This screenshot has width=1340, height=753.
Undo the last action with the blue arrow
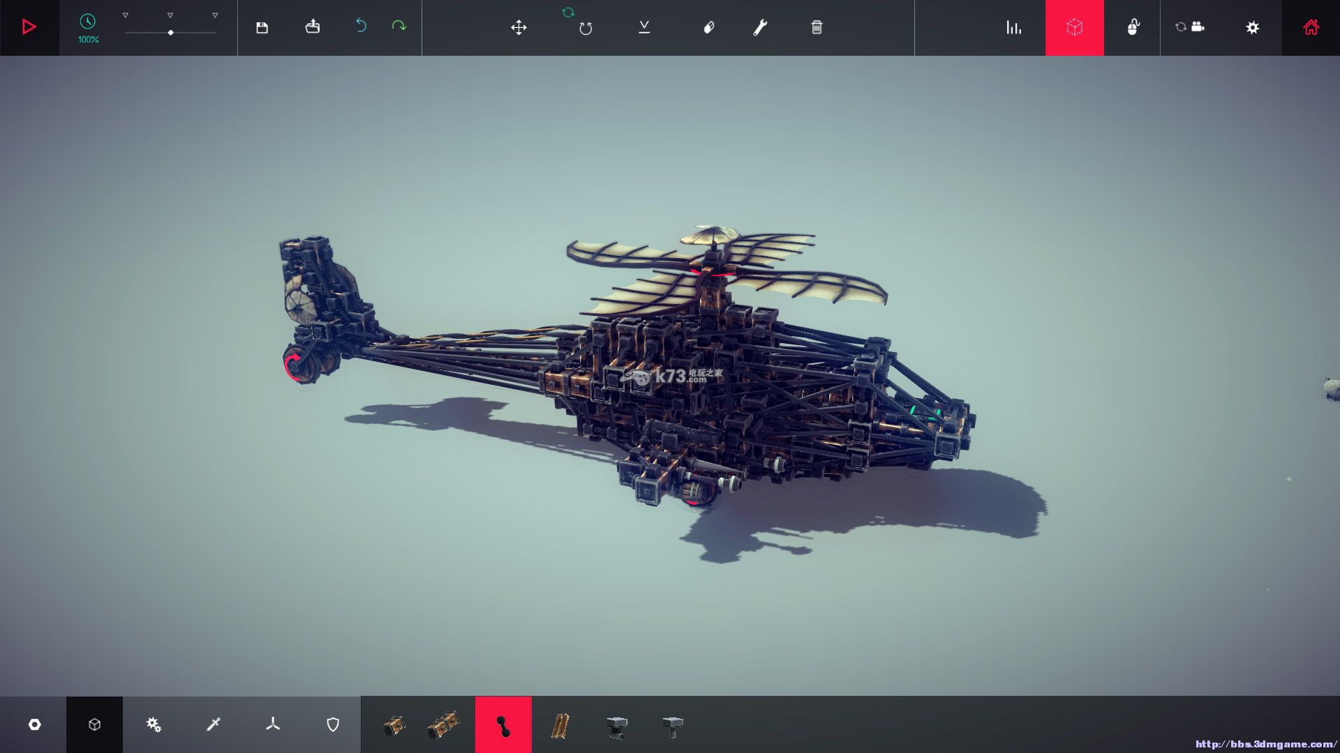[361, 26]
